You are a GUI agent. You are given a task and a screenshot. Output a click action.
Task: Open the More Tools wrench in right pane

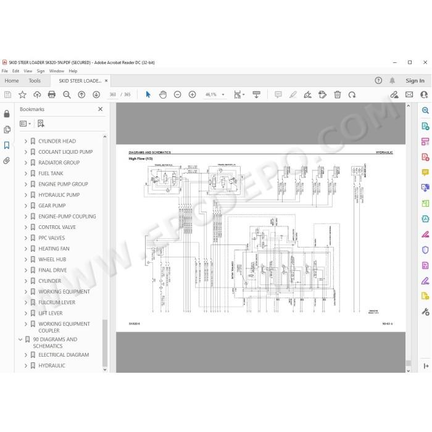coord(425,312)
